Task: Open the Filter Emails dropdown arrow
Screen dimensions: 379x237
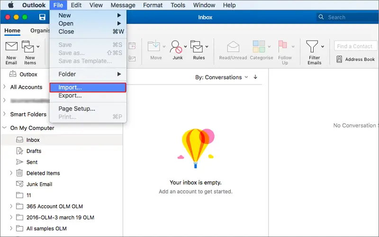Action: [323, 46]
